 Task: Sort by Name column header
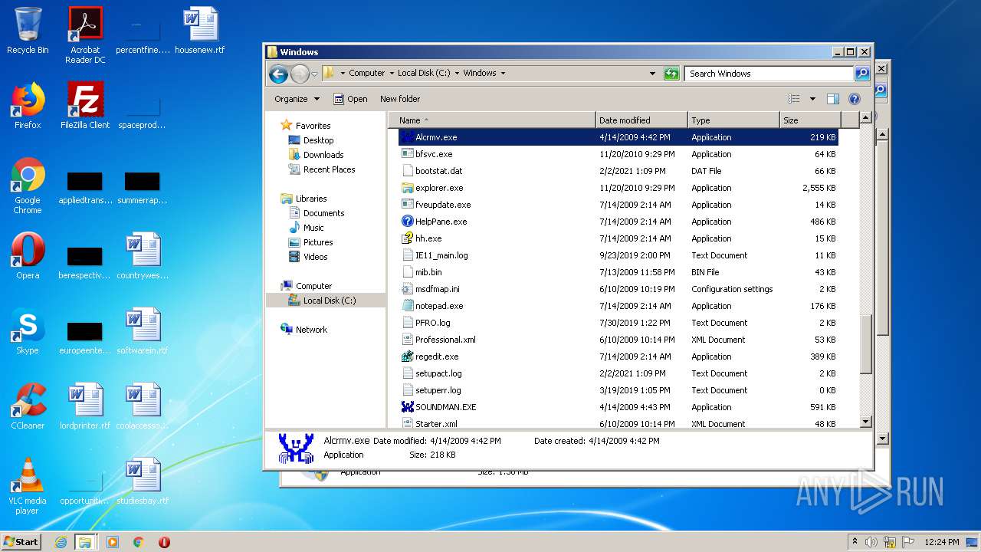click(x=492, y=120)
